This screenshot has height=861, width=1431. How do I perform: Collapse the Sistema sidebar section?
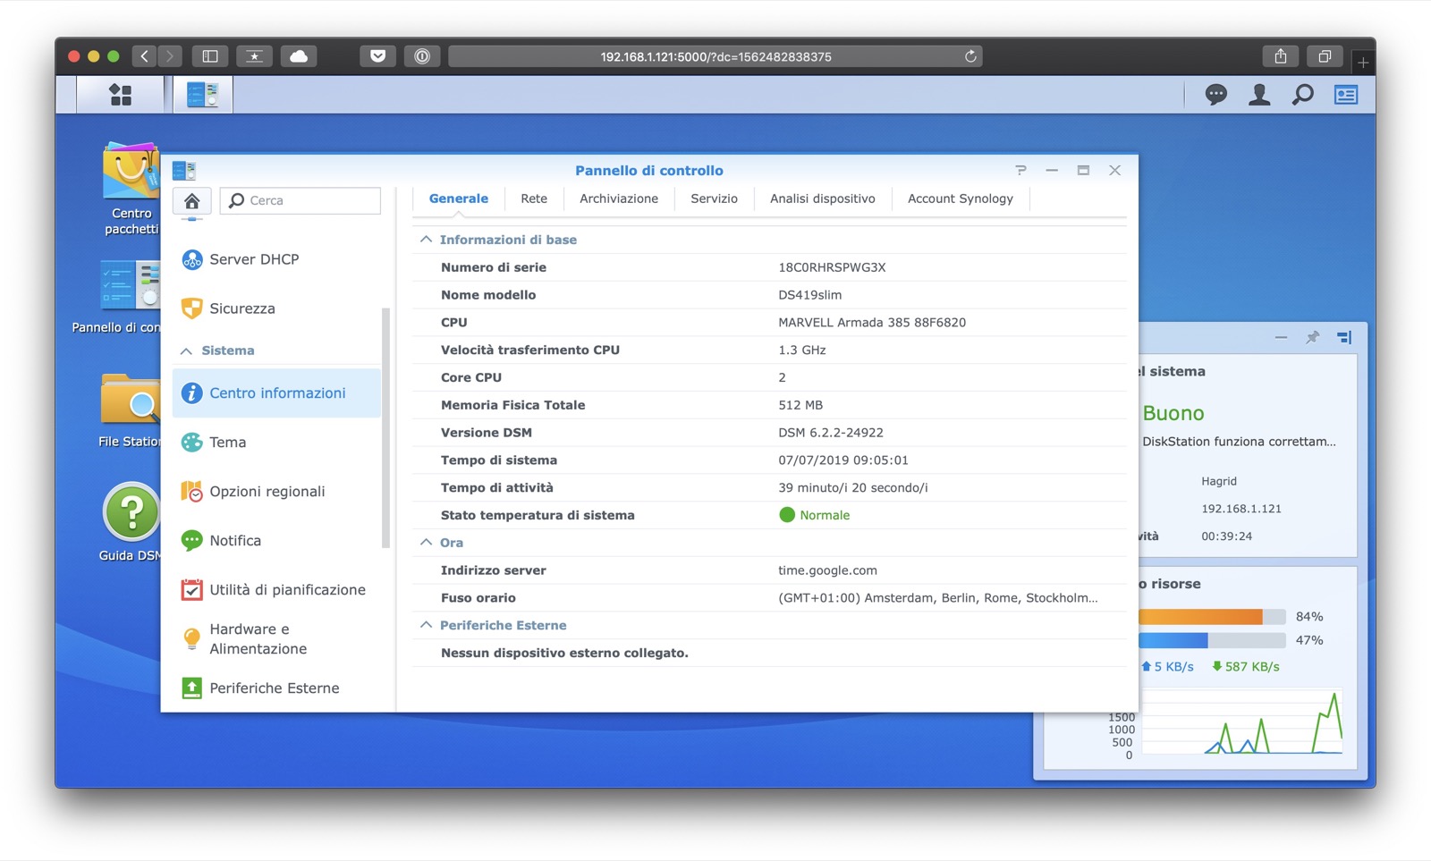(186, 350)
